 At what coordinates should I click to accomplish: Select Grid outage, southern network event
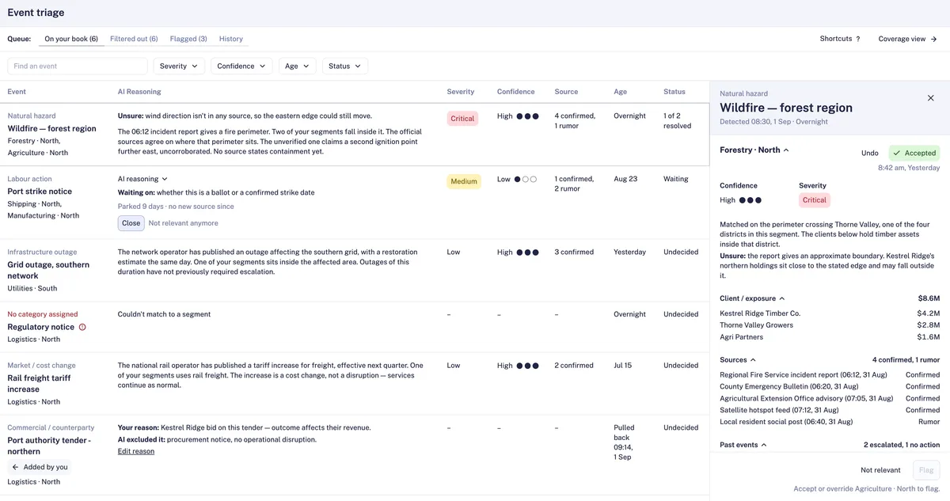tap(48, 270)
